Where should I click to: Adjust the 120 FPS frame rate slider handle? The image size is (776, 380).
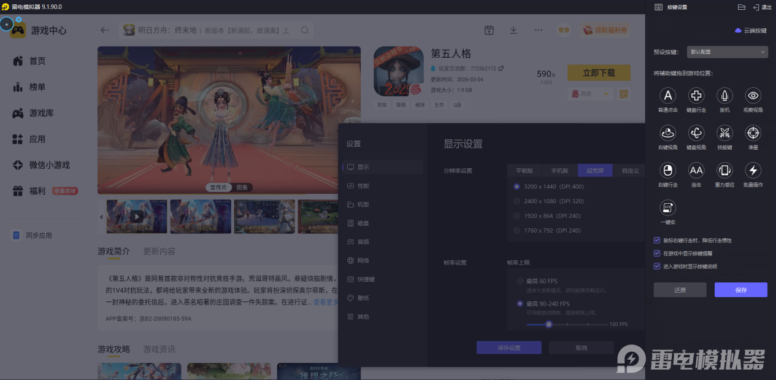549,324
